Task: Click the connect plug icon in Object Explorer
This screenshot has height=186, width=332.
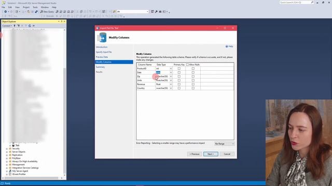Action: (15, 26)
